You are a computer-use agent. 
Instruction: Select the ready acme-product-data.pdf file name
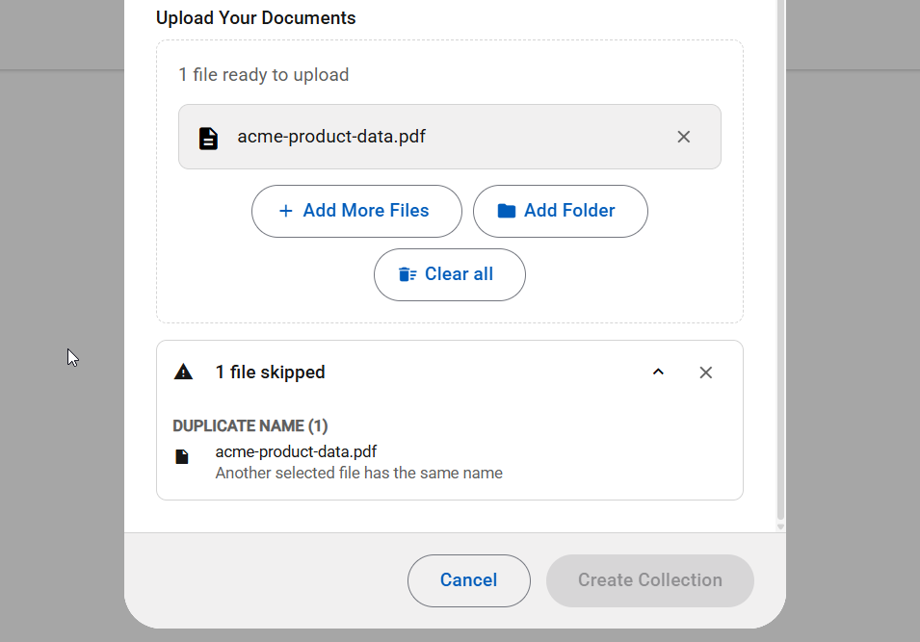[331, 137]
